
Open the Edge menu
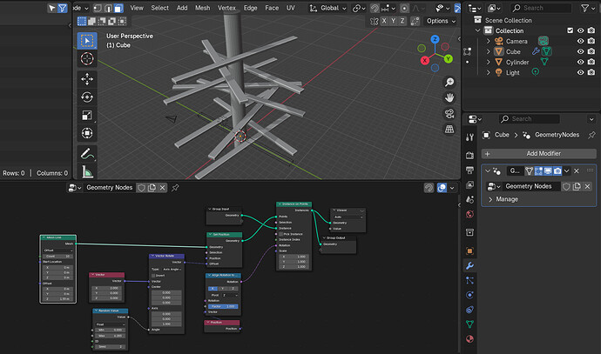tap(250, 8)
